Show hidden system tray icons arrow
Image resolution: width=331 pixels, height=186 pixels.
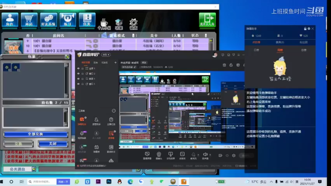(x=271, y=181)
